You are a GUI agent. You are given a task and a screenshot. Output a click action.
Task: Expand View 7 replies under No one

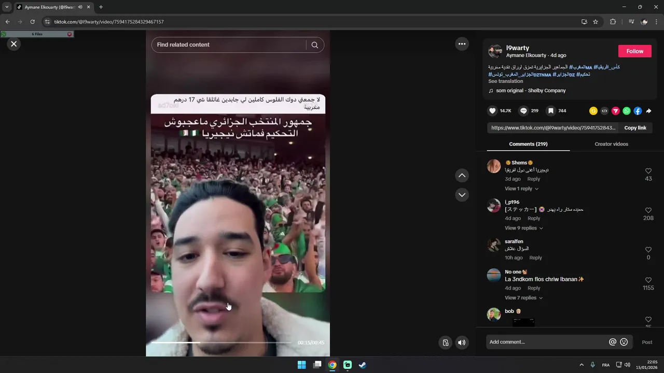pos(523,298)
